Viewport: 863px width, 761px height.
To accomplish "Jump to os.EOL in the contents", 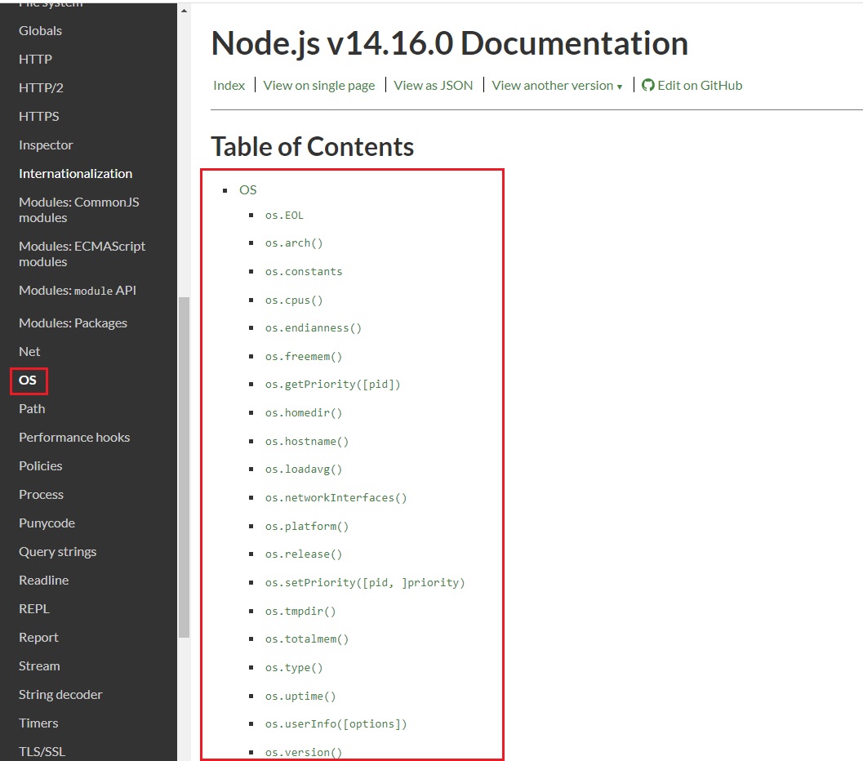I will coord(284,215).
